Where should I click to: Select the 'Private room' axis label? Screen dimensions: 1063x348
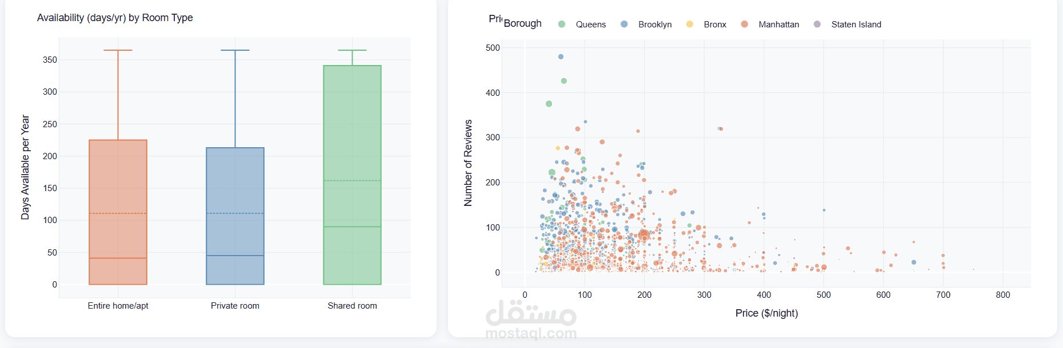(x=235, y=306)
